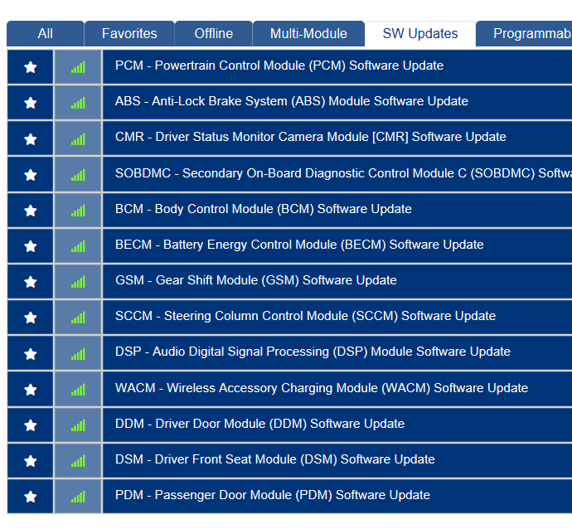Image resolution: width=572 pixels, height=529 pixels.
Task: Select the Offline tab
Action: click(213, 34)
